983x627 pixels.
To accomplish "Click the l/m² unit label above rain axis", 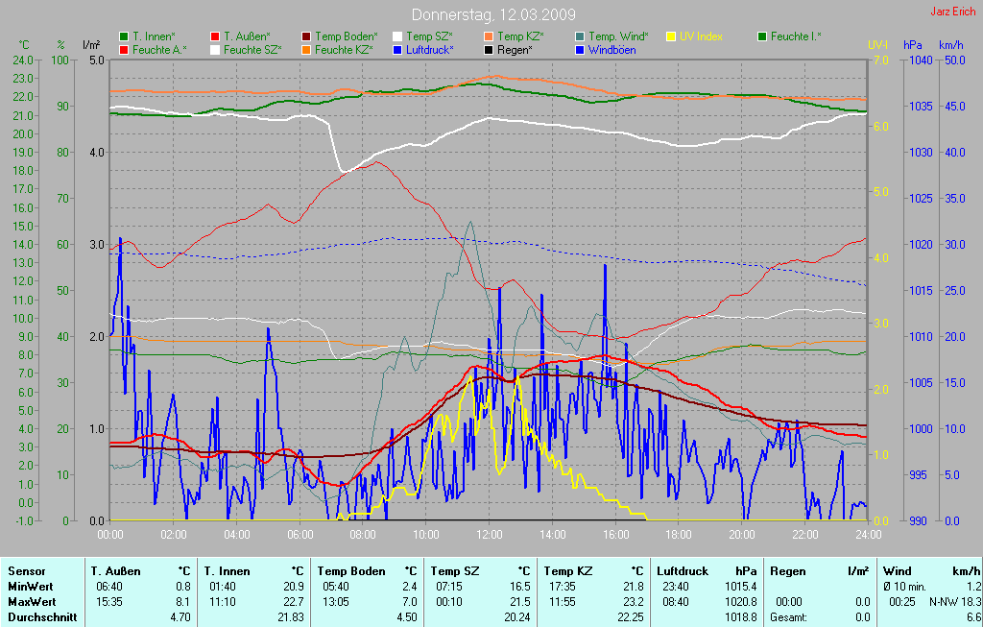I will pos(91,45).
